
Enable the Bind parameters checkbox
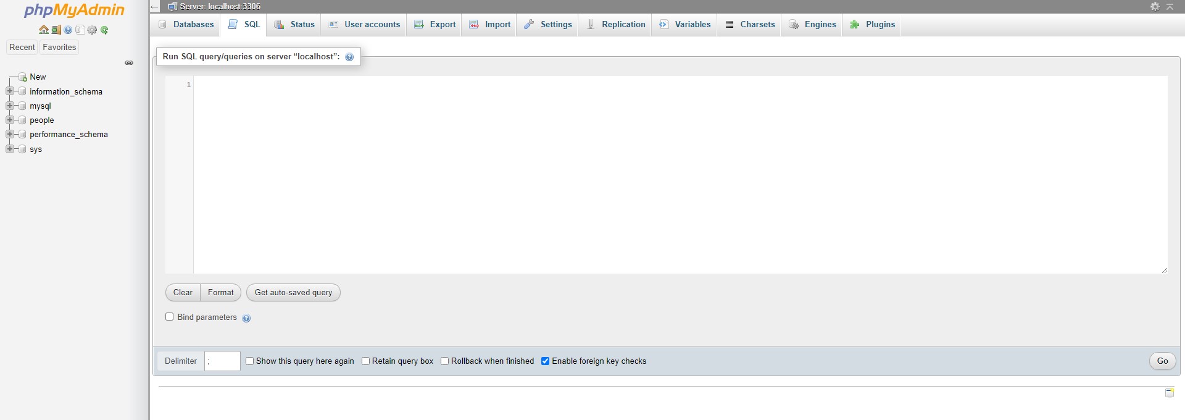click(x=169, y=316)
